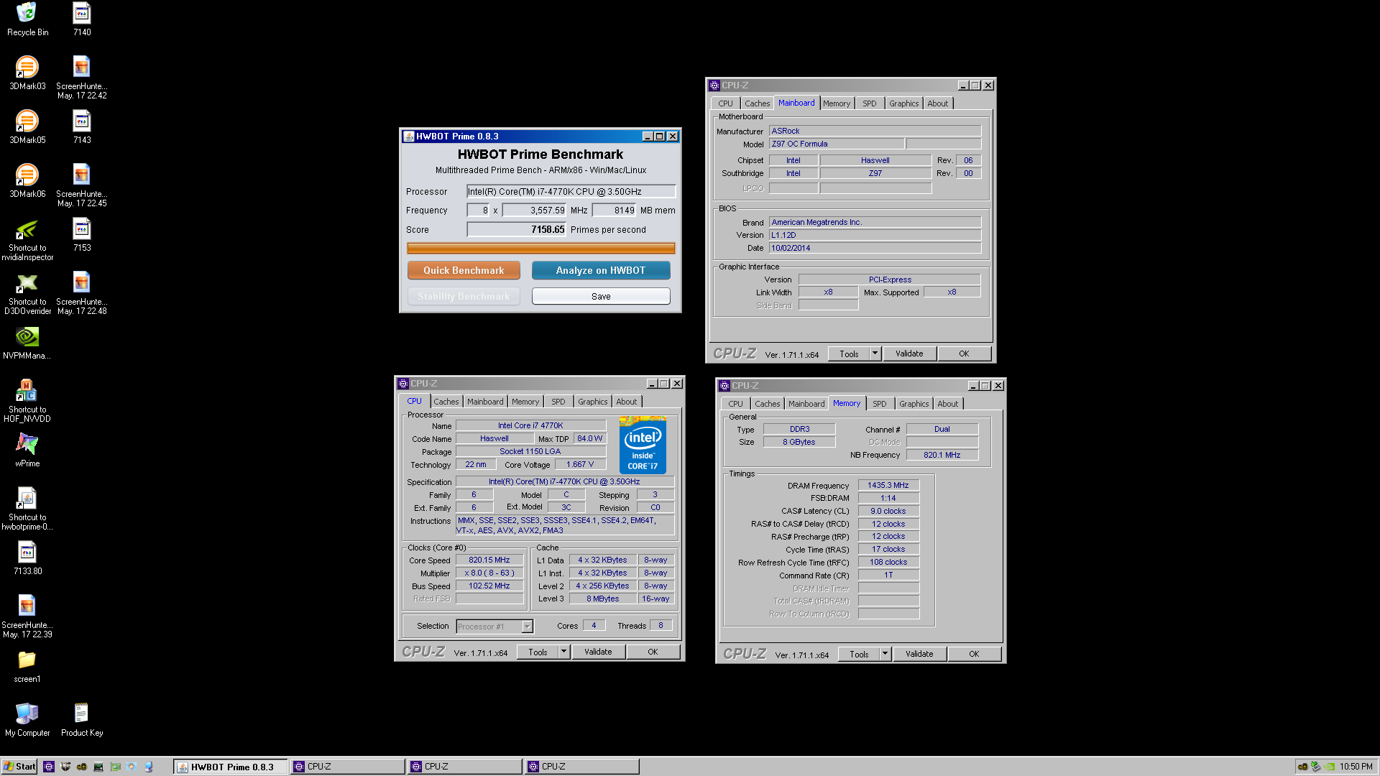Click Analyze on HWBOT button
Viewport: 1380px width, 776px height.
coord(601,270)
